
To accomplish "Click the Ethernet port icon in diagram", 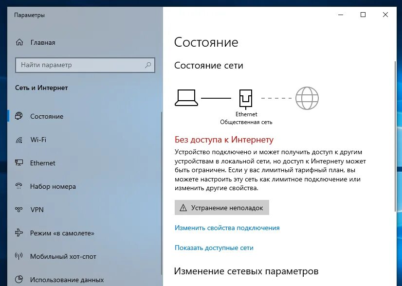I will tap(246, 99).
